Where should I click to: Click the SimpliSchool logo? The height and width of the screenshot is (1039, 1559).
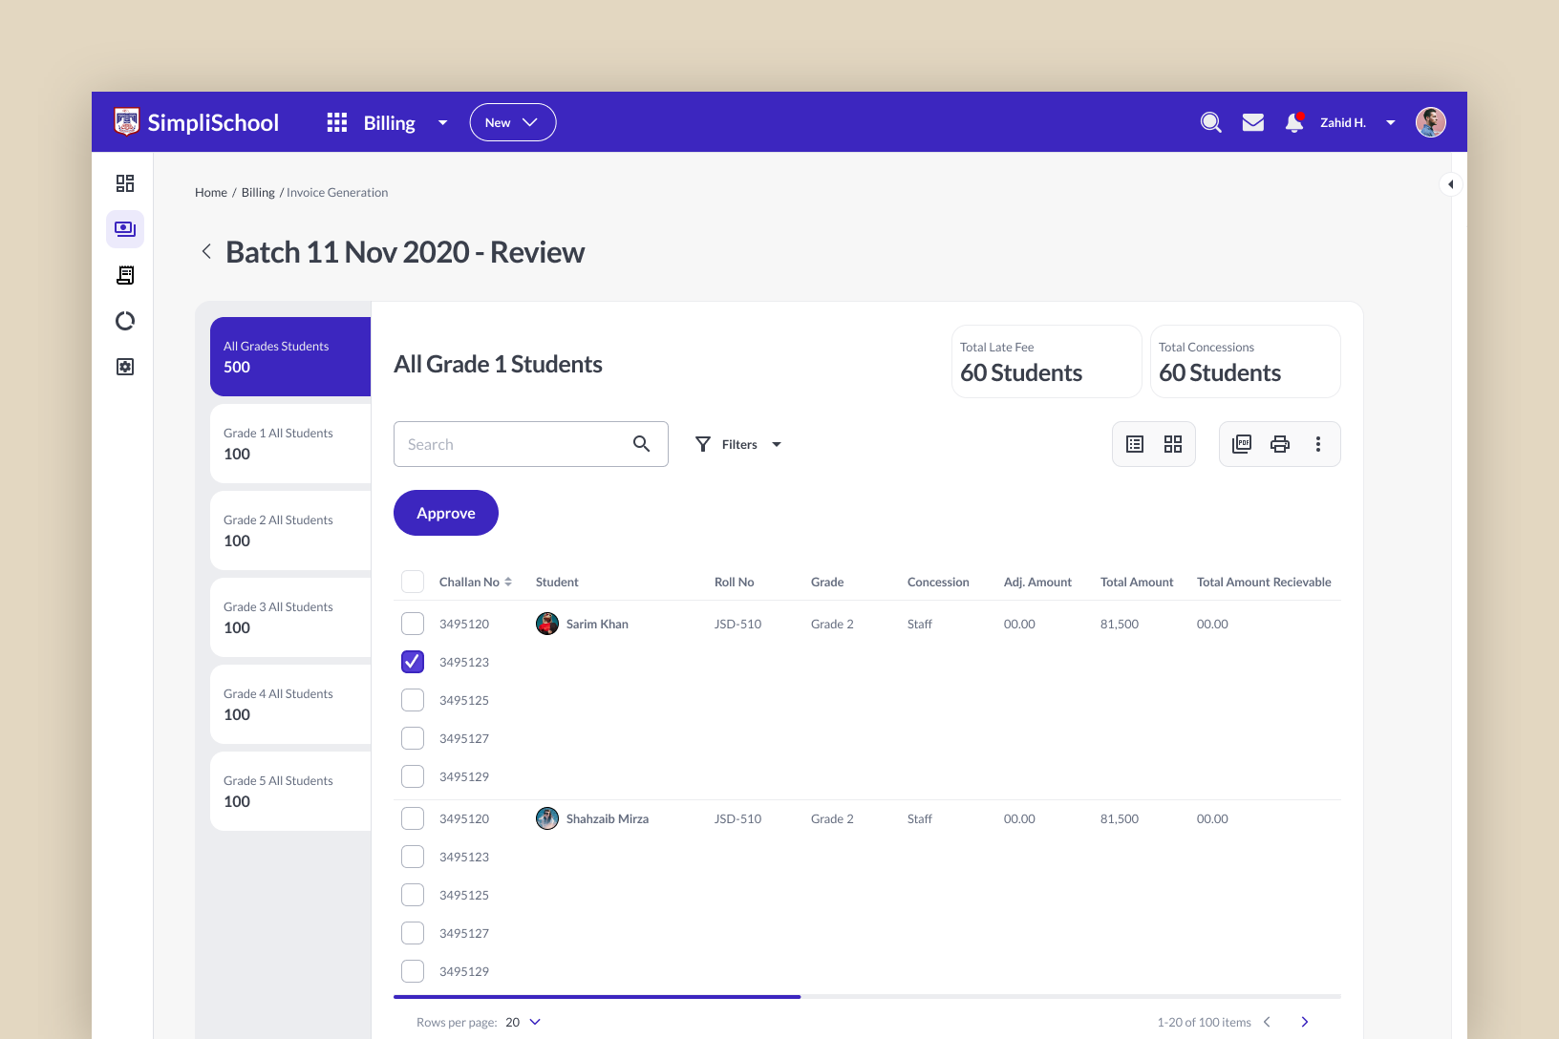(196, 122)
